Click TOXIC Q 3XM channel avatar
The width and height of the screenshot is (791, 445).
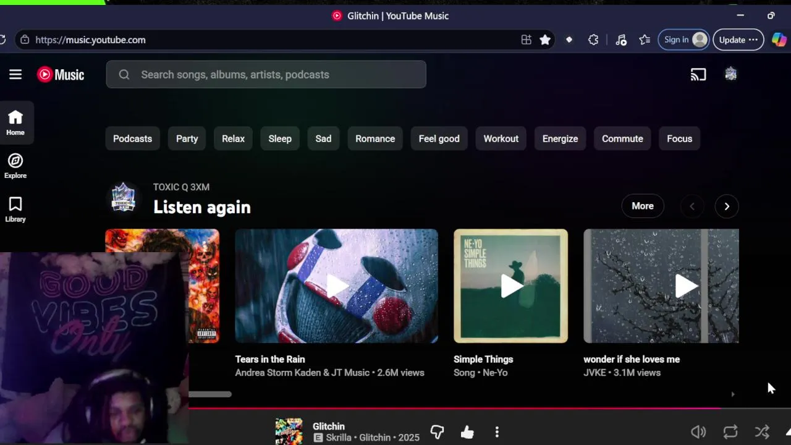click(123, 198)
